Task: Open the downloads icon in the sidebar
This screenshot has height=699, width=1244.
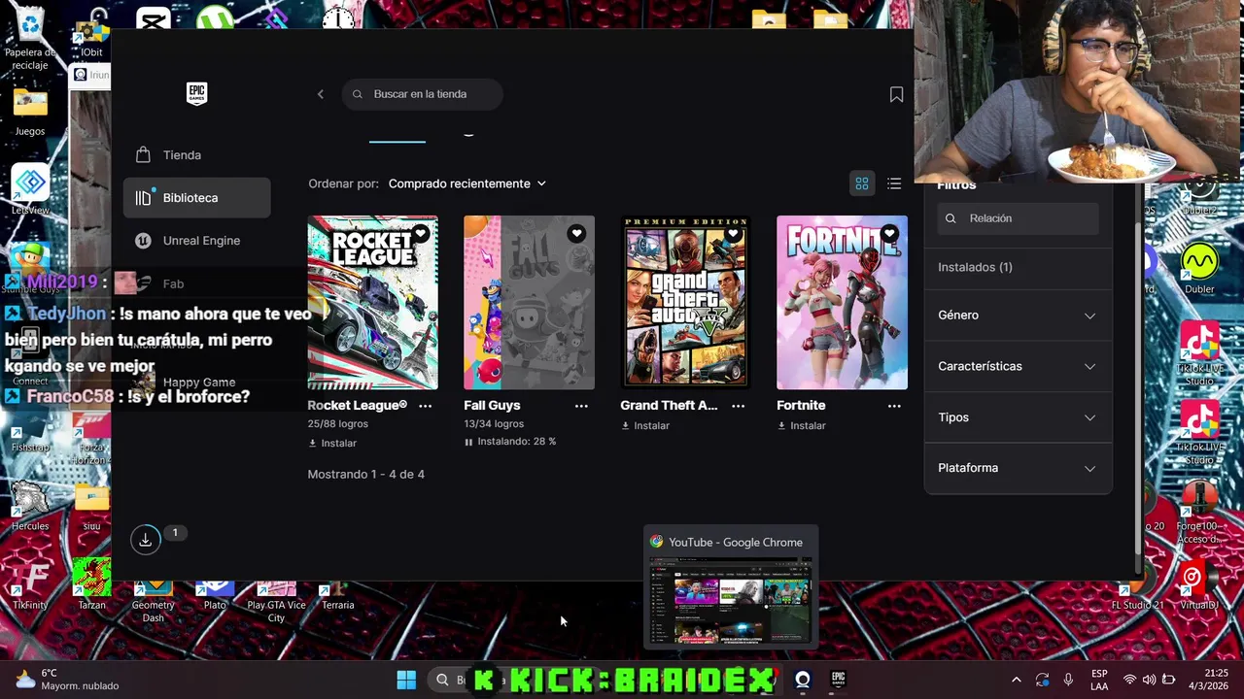Action: click(145, 540)
